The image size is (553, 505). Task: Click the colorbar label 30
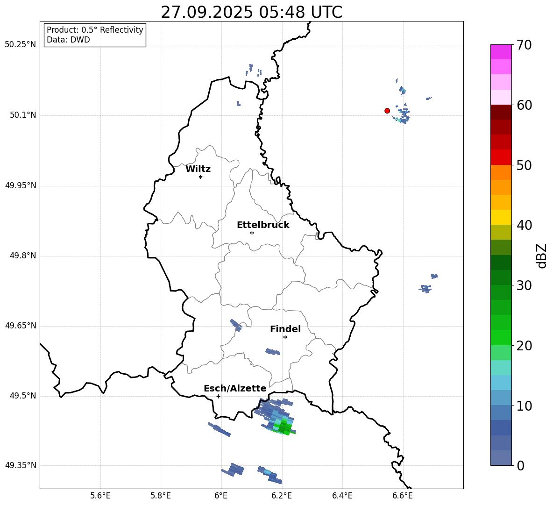(x=524, y=285)
